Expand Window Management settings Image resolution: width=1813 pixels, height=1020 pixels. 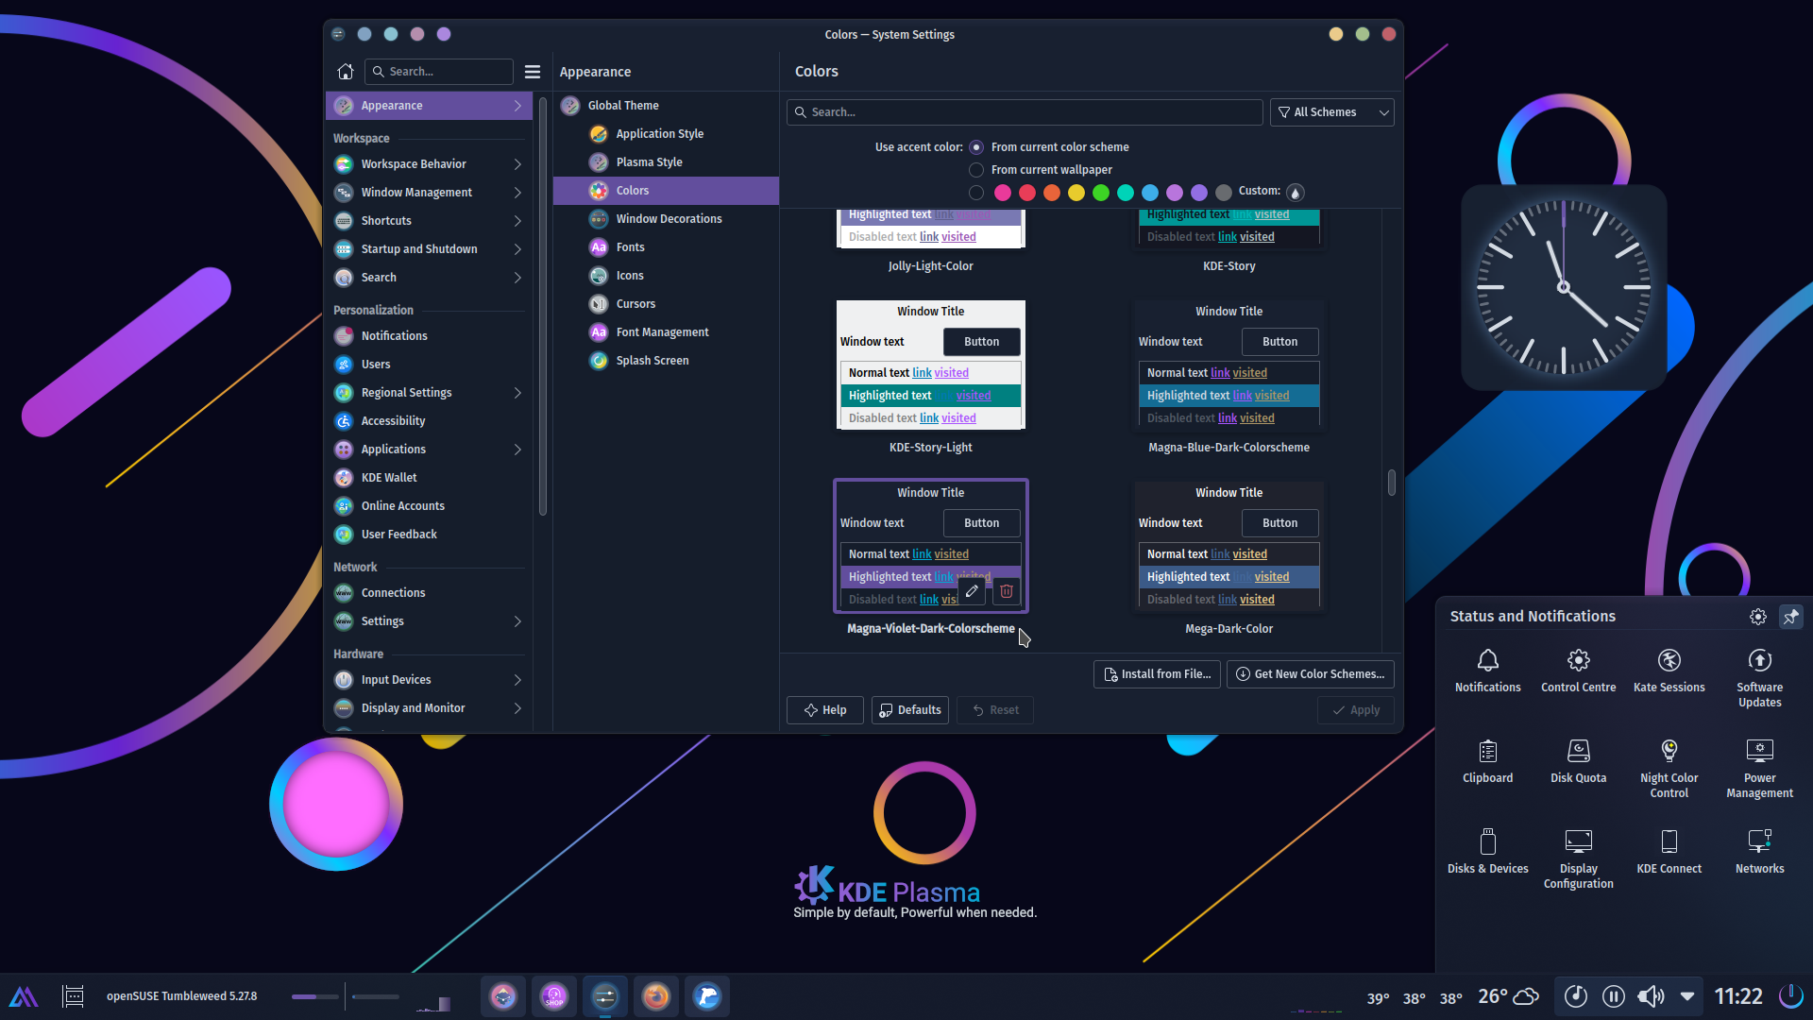(x=517, y=193)
